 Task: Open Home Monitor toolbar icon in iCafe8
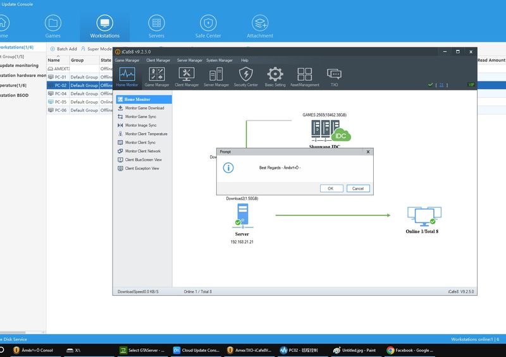(127, 76)
